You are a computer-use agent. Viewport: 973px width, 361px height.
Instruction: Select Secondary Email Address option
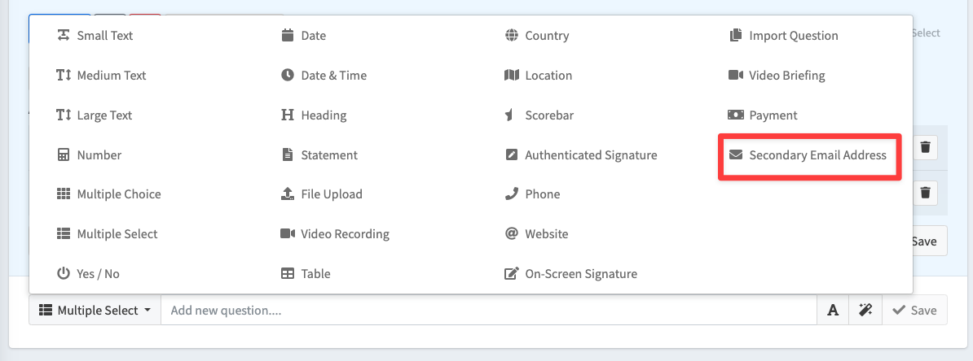click(x=808, y=154)
